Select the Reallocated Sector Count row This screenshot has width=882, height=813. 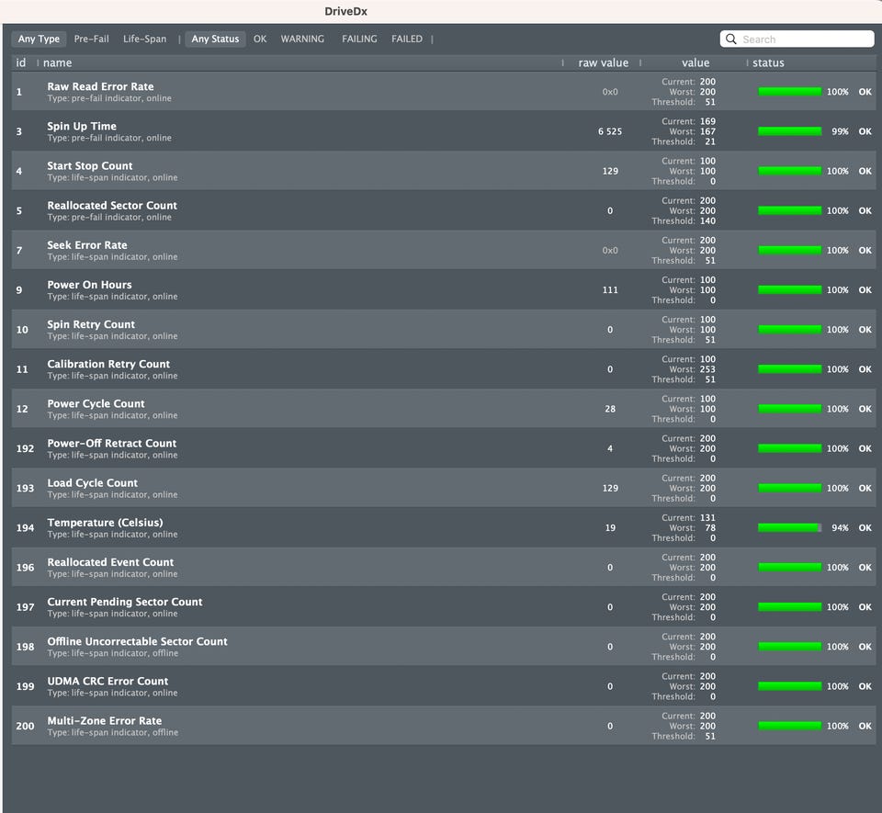tap(443, 211)
